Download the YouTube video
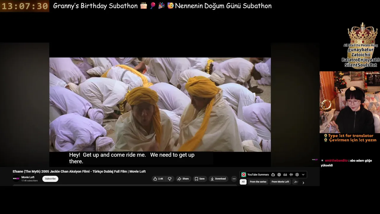Viewport: 380px width, 214px height. (218, 179)
